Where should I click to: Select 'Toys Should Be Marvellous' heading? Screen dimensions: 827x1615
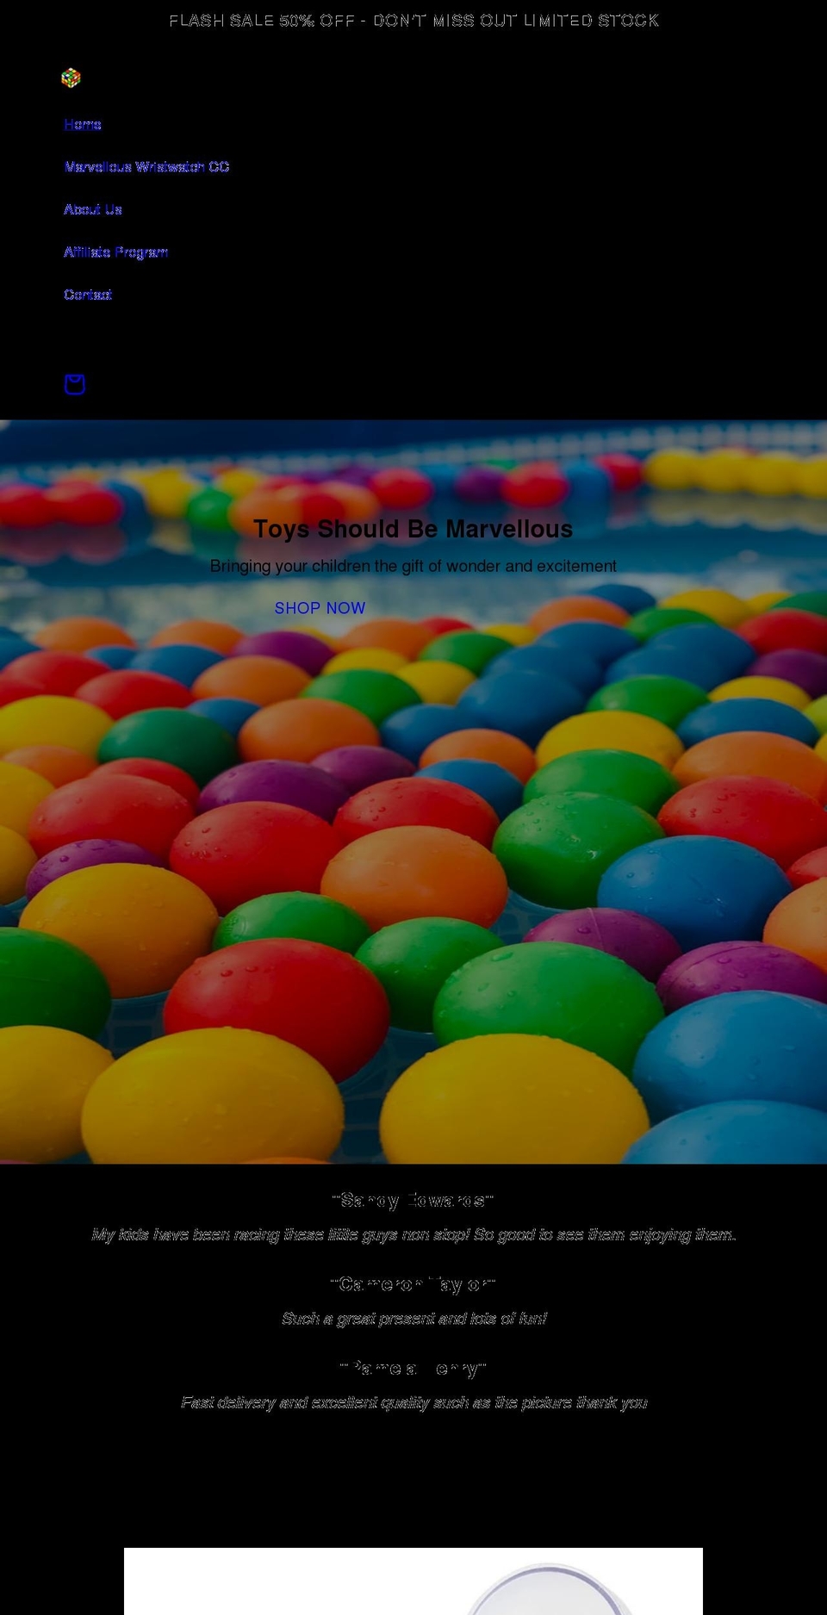click(413, 529)
